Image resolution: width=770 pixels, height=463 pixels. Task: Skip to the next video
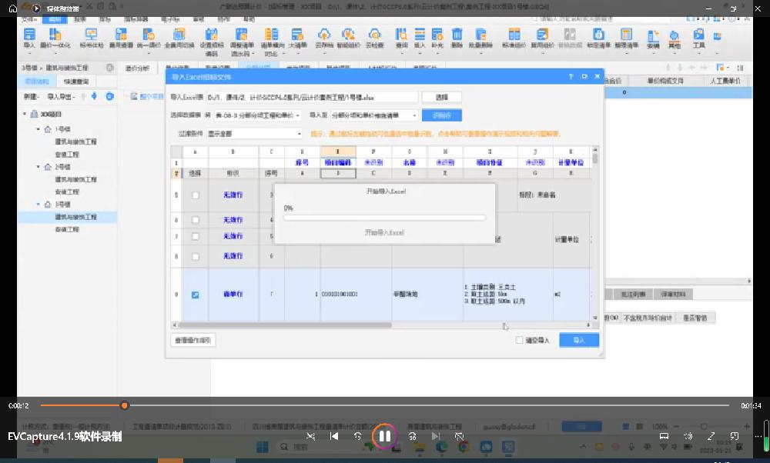click(435, 436)
